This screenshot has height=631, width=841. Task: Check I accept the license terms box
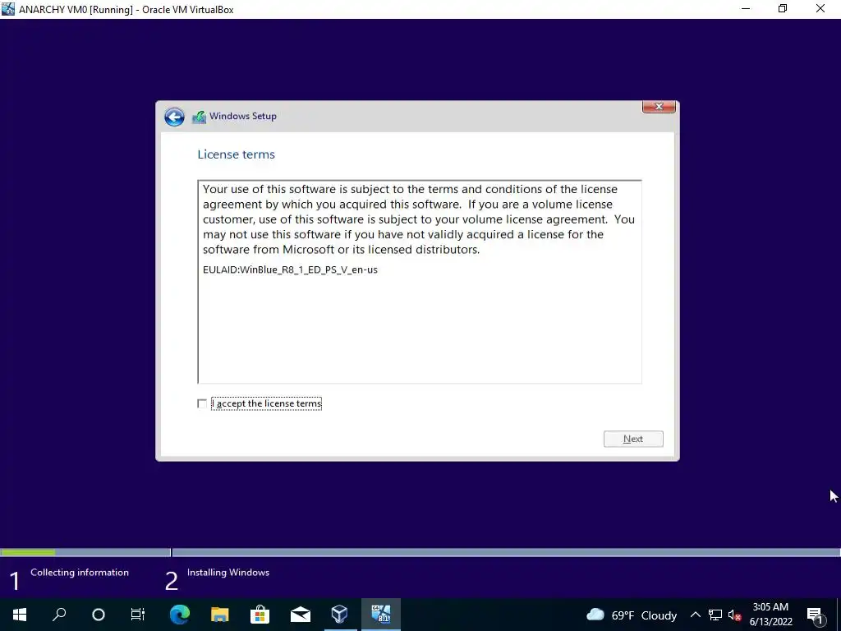[x=202, y=403]
